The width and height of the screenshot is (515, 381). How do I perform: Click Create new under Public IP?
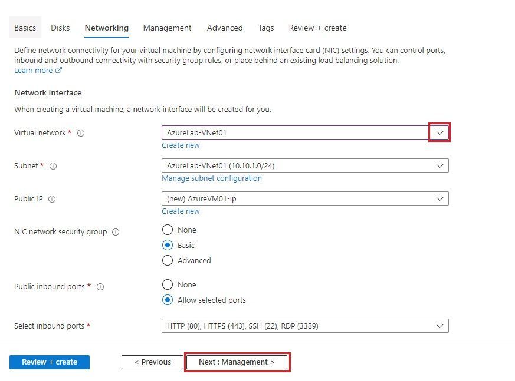click(x=181, y=211)
